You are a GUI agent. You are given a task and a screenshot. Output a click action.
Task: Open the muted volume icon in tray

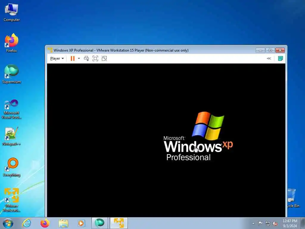click(x=275, y=223)
